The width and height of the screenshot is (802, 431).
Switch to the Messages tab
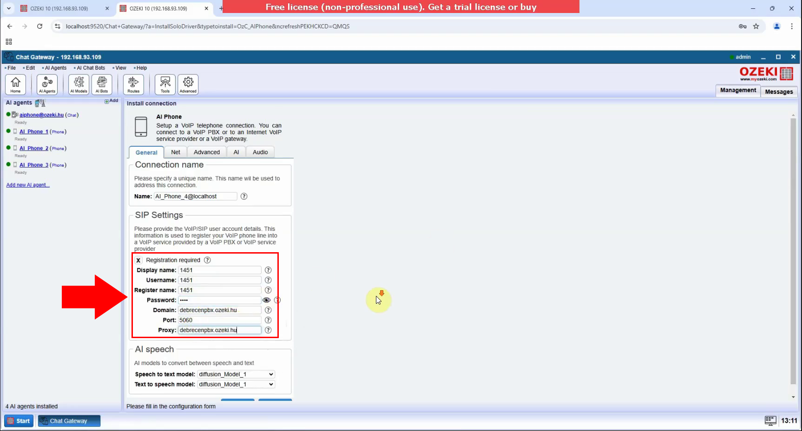pyautogui.click(x=779, y=91)
